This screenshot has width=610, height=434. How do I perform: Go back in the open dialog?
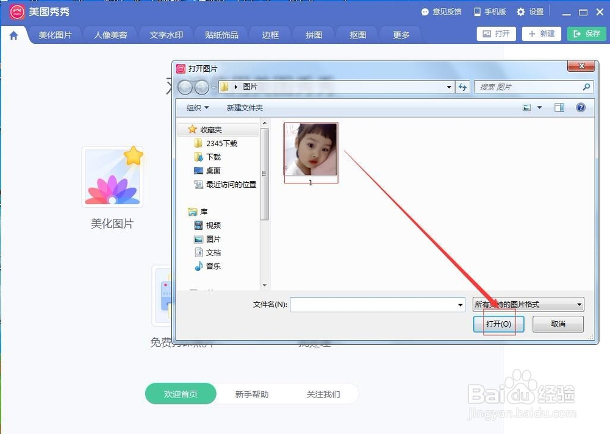(x=185, y=88)
